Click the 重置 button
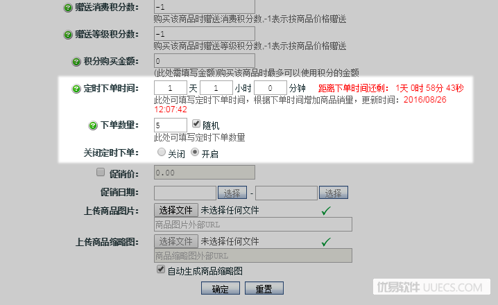 [x=264, y=288]
